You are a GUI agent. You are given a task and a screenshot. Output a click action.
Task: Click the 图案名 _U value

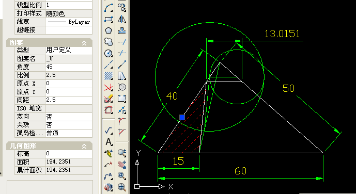point(69,59)
